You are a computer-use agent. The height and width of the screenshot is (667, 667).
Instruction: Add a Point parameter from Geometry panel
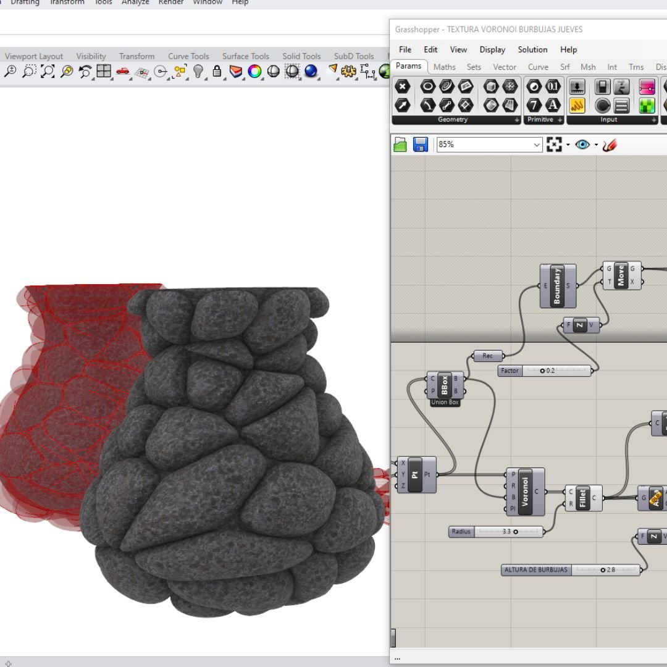403,87
